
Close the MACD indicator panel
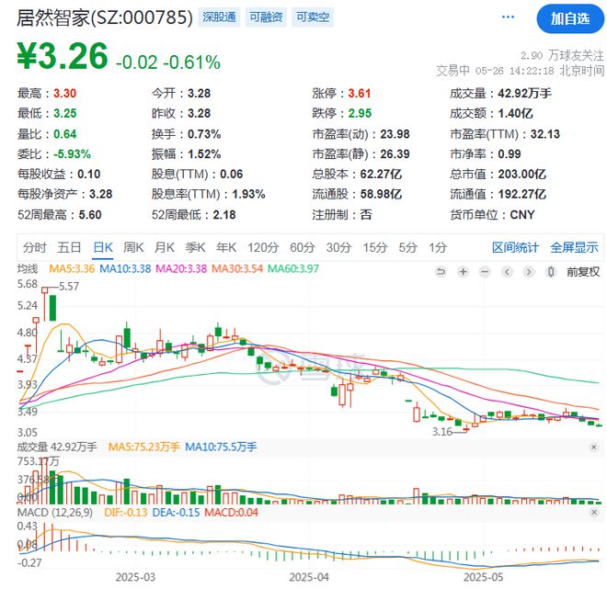(593, 513)
